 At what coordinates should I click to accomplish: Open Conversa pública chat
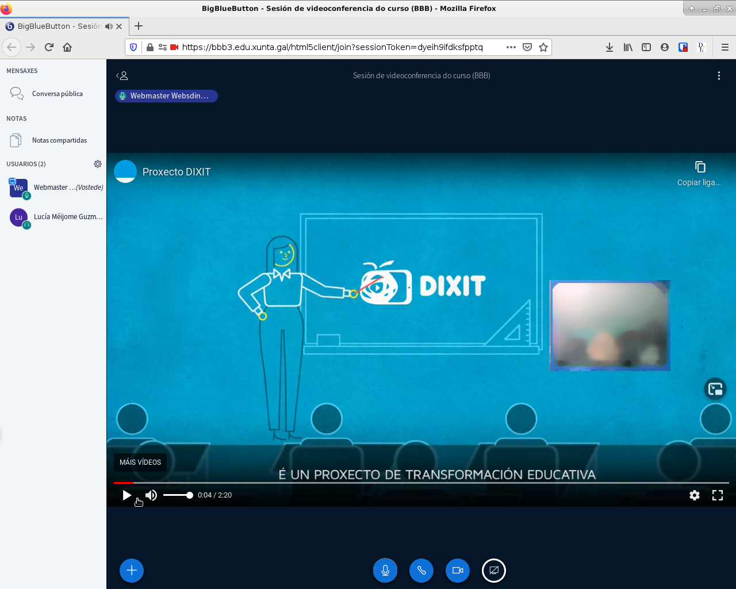57,94
